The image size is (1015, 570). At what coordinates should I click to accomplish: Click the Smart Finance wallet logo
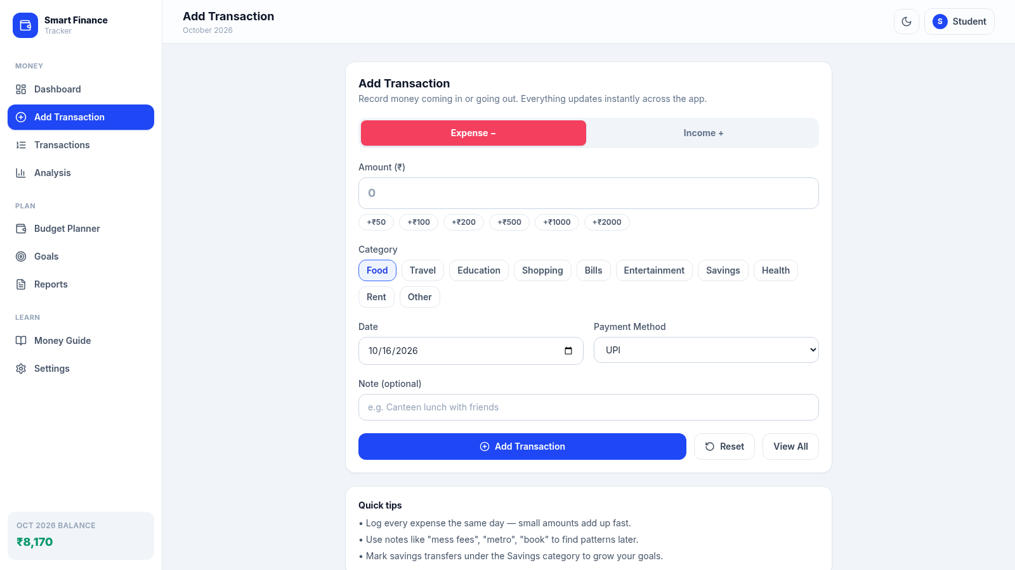point(25,25)
